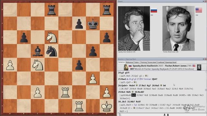Click the highlighted Bc5 variation move

[134, 95]
